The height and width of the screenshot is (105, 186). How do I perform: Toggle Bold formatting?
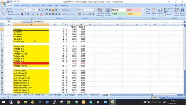point(22,14)
